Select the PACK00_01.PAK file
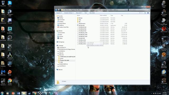The height and width of the screenshot is (95, 169). [82, 27]
